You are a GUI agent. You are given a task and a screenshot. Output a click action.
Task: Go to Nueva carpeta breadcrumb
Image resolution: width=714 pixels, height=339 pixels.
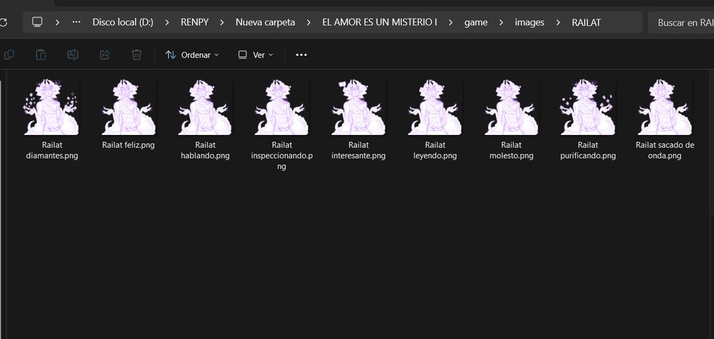[265, 22]
